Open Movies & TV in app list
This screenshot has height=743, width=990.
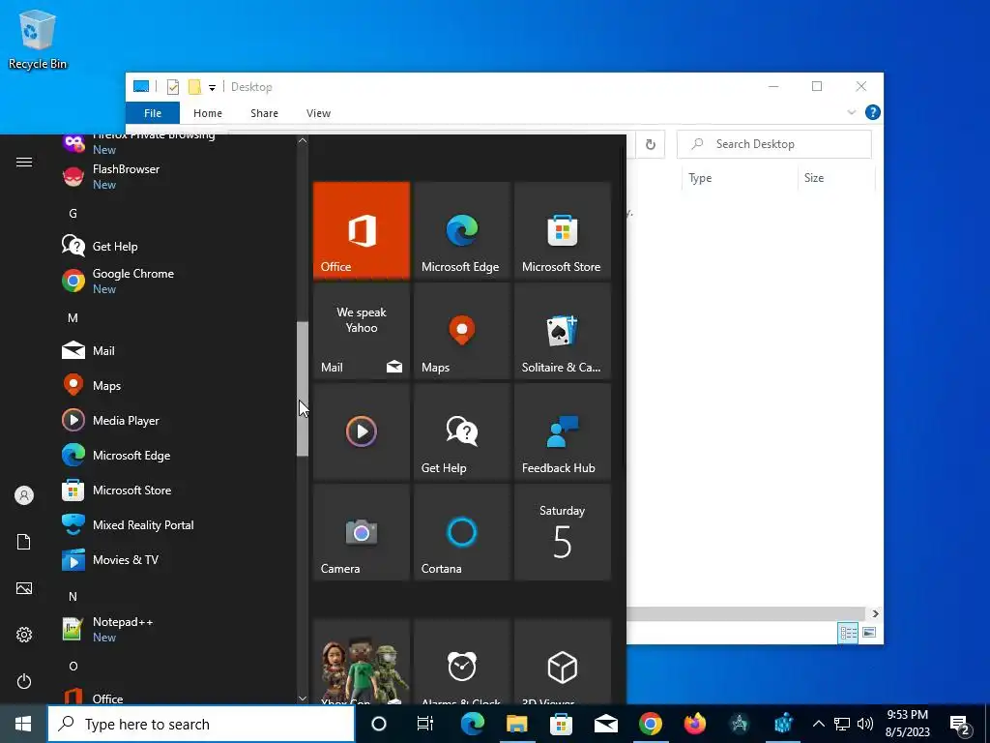coord(177,559)
